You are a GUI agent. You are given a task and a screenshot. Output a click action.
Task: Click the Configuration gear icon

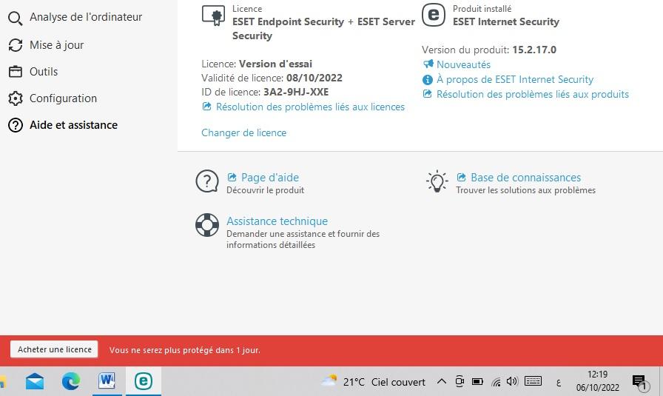(16, 98)
